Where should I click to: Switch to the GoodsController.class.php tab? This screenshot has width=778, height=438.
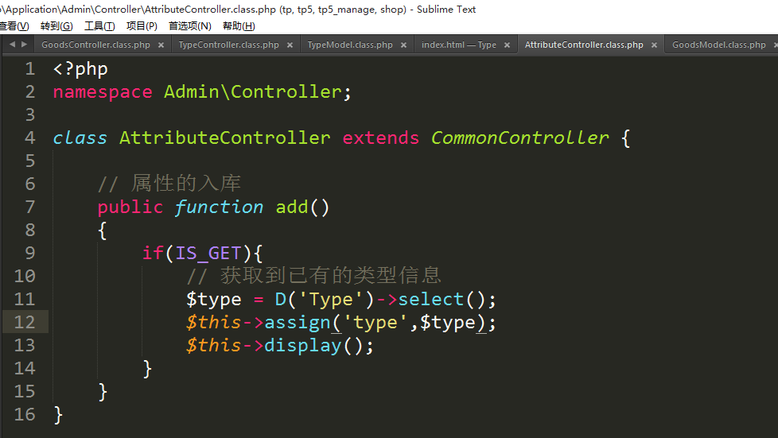(95, 45)
